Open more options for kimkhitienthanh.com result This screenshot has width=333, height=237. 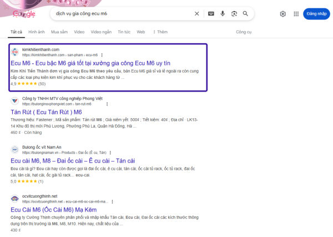coord(102,56)
